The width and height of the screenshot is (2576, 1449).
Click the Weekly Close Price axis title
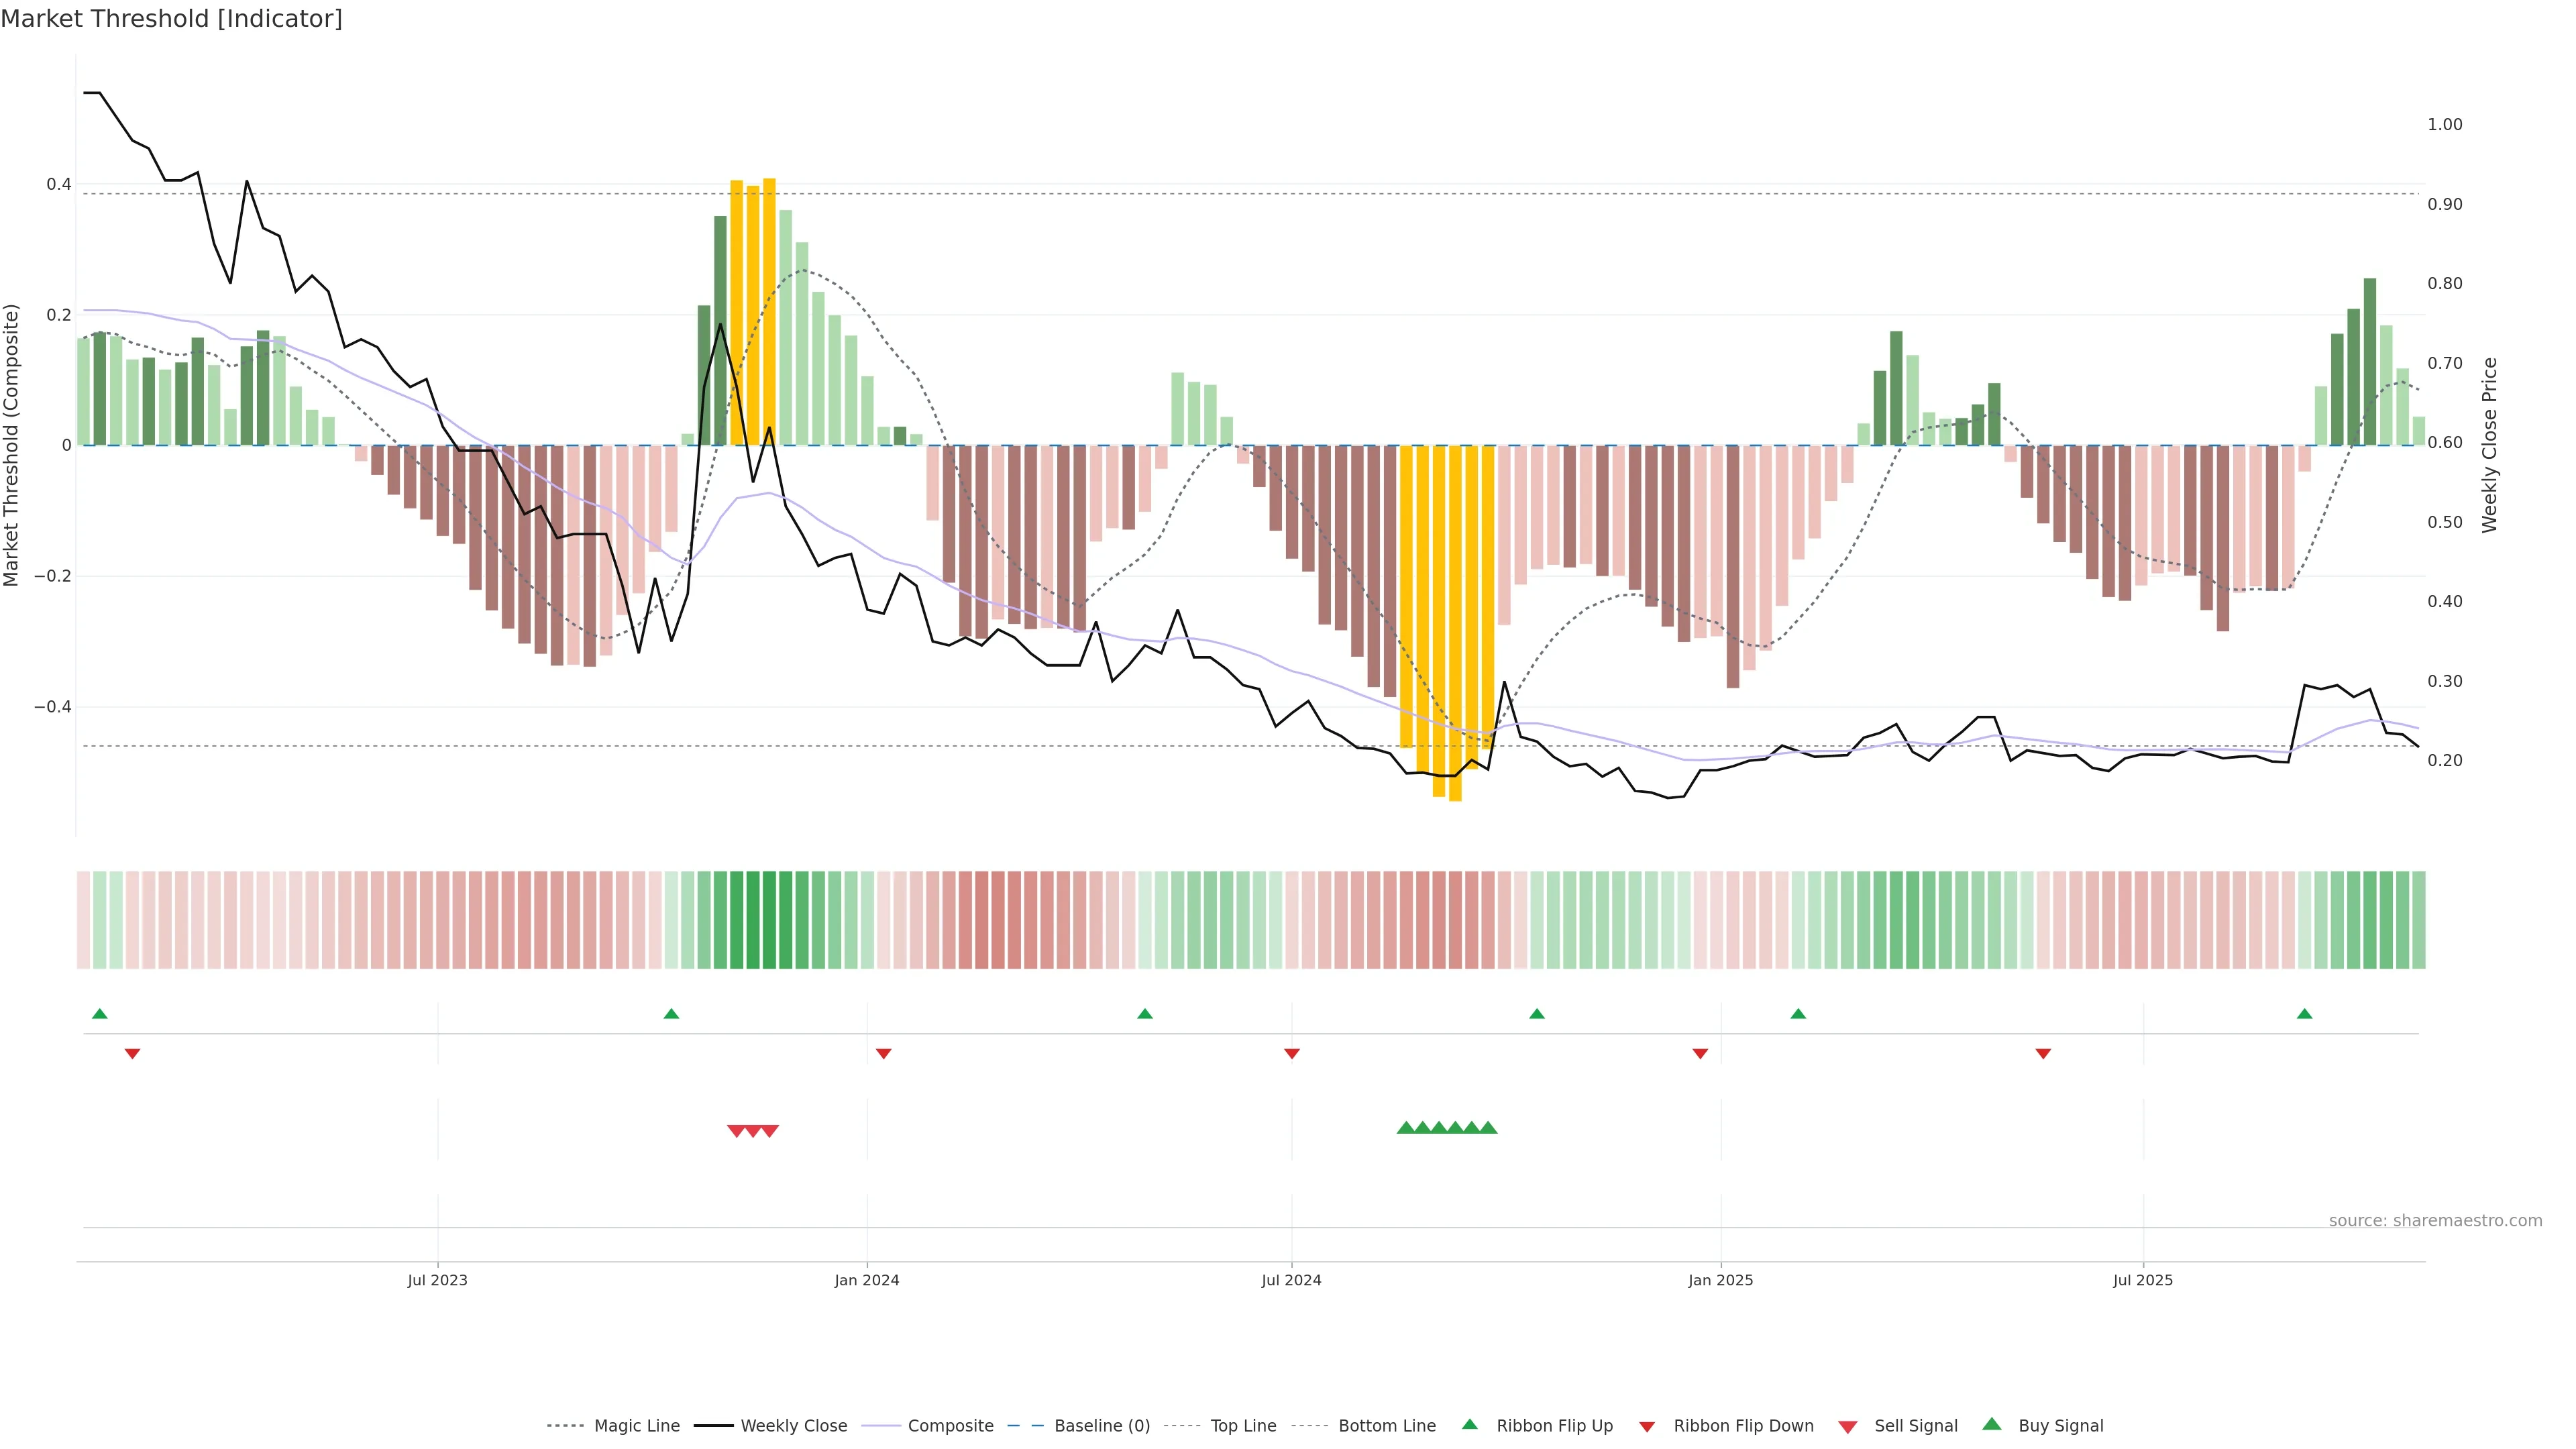[2489, 445]
